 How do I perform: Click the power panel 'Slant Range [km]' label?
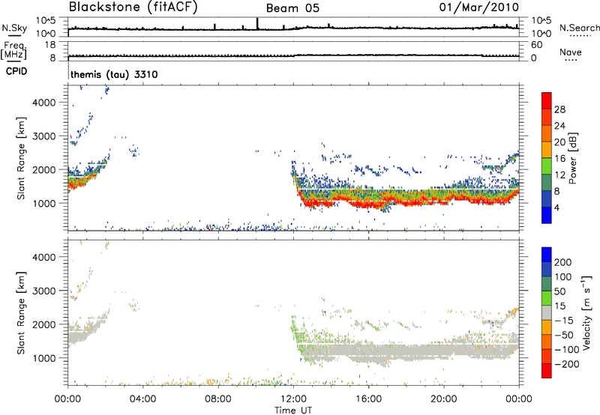coord(21,158)
